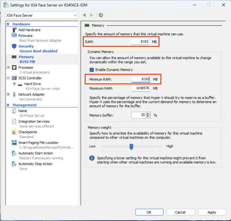Viewport: 231px width, 221px height.
Task: Click the Name item icon
Action: pyautogui.click(x=14, y=111)
